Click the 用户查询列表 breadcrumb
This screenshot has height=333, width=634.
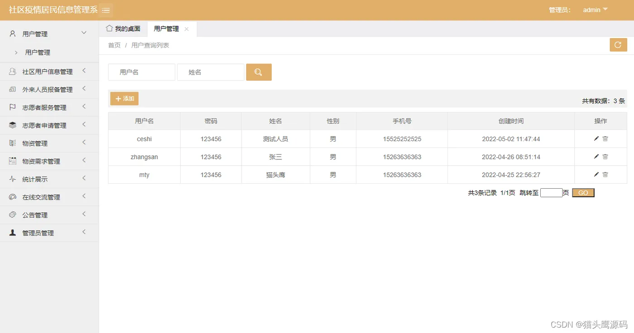pyautogui.click(x=150, y=45)
